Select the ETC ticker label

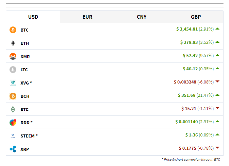pyautogui.click(x=24, y=109)
